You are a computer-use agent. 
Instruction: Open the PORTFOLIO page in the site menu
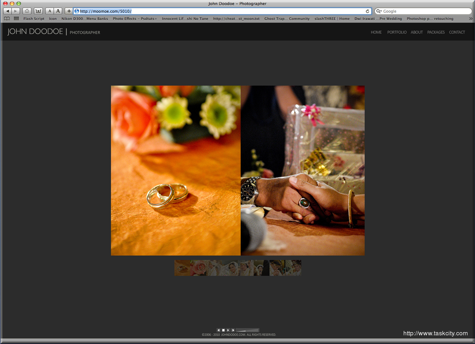[397, 32]
